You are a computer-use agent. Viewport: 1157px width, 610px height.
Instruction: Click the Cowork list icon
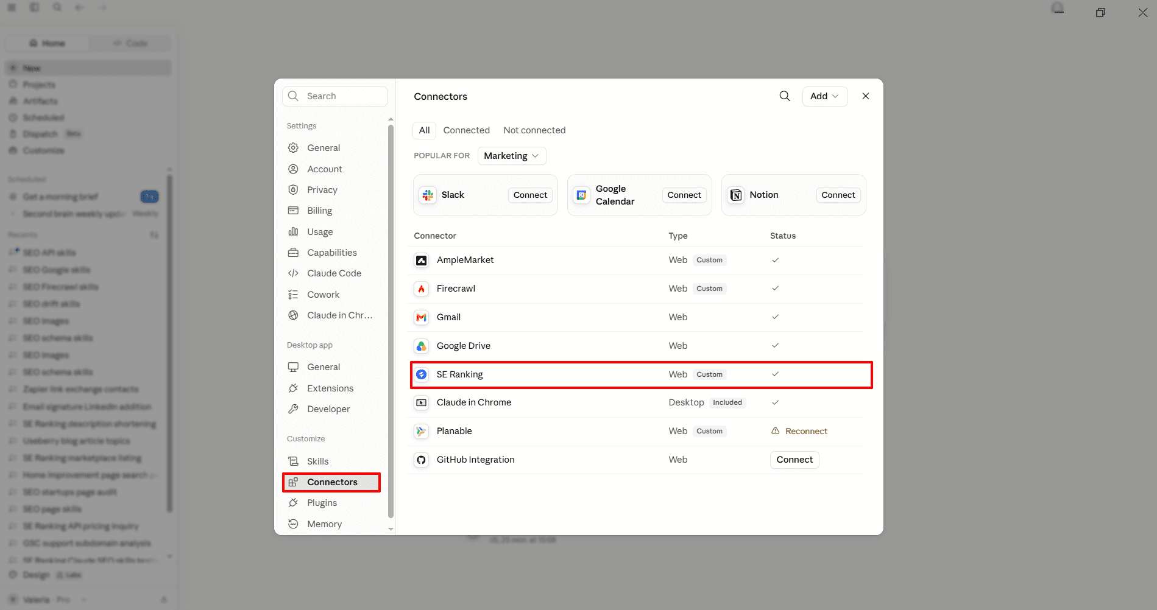[293, 295]
